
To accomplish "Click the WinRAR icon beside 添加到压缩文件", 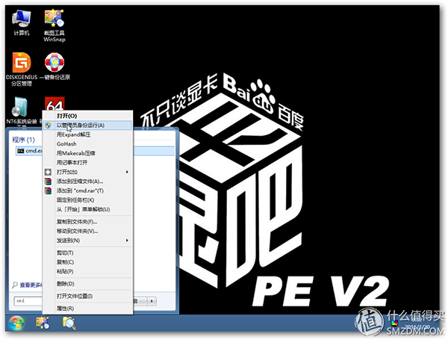I will click(x=48, y=182).
